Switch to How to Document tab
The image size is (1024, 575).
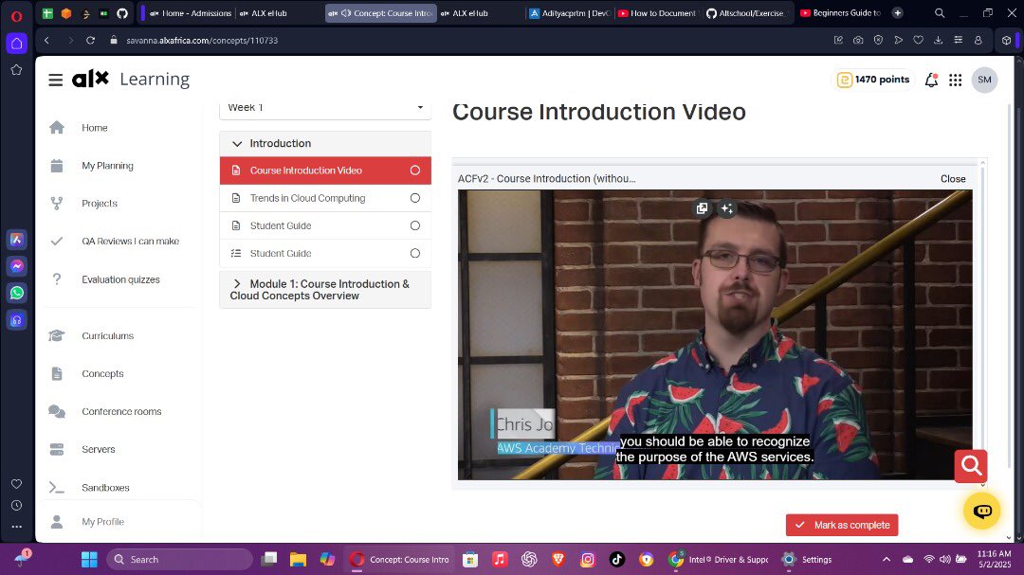point(658,13)
